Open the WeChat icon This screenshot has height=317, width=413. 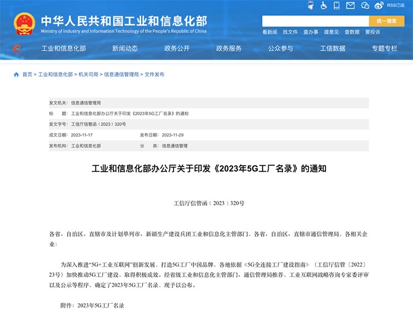tap(365, 6)
